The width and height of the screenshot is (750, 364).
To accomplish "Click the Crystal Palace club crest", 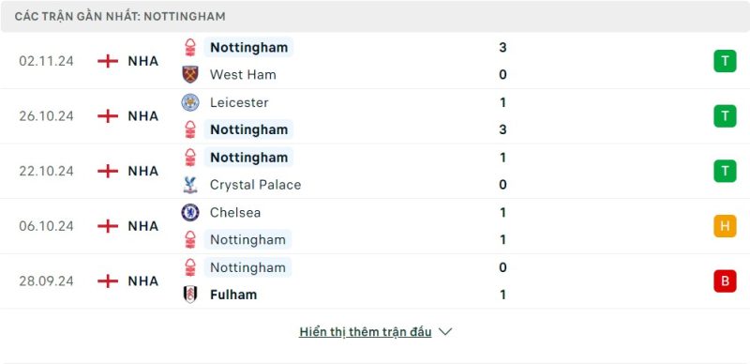I will [x=190, y=185].
